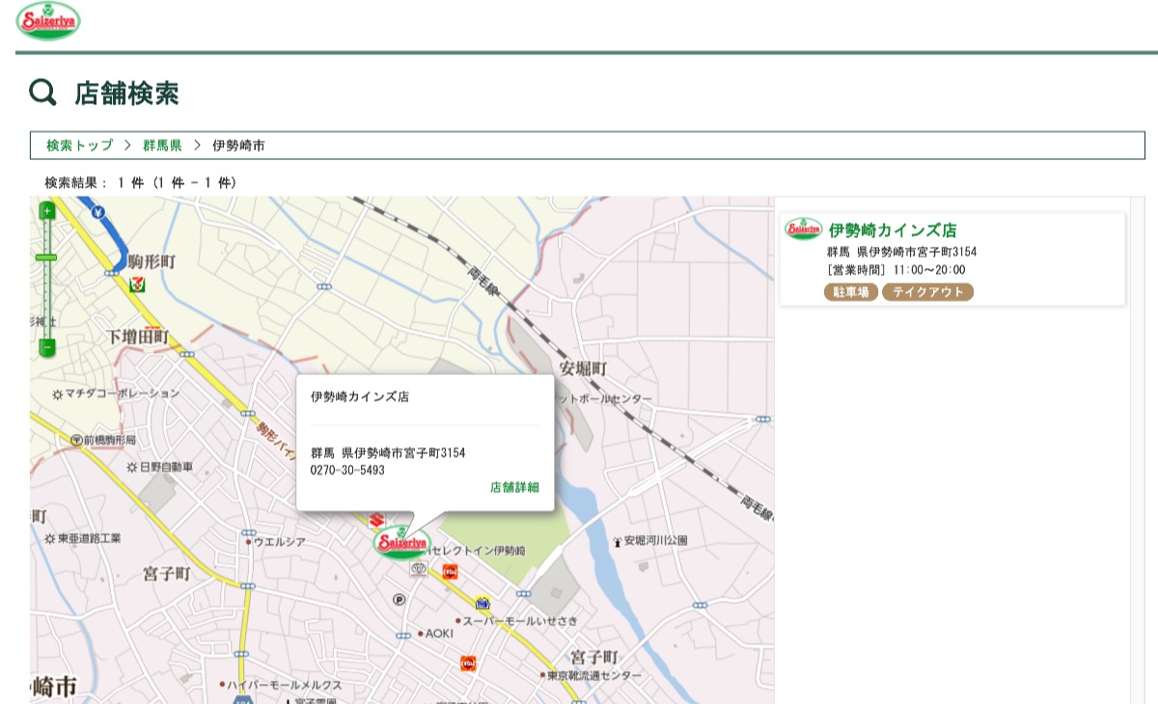Click the AOKI label on the map
Screen dimensions: 1158x704
[x=439, y=634]
